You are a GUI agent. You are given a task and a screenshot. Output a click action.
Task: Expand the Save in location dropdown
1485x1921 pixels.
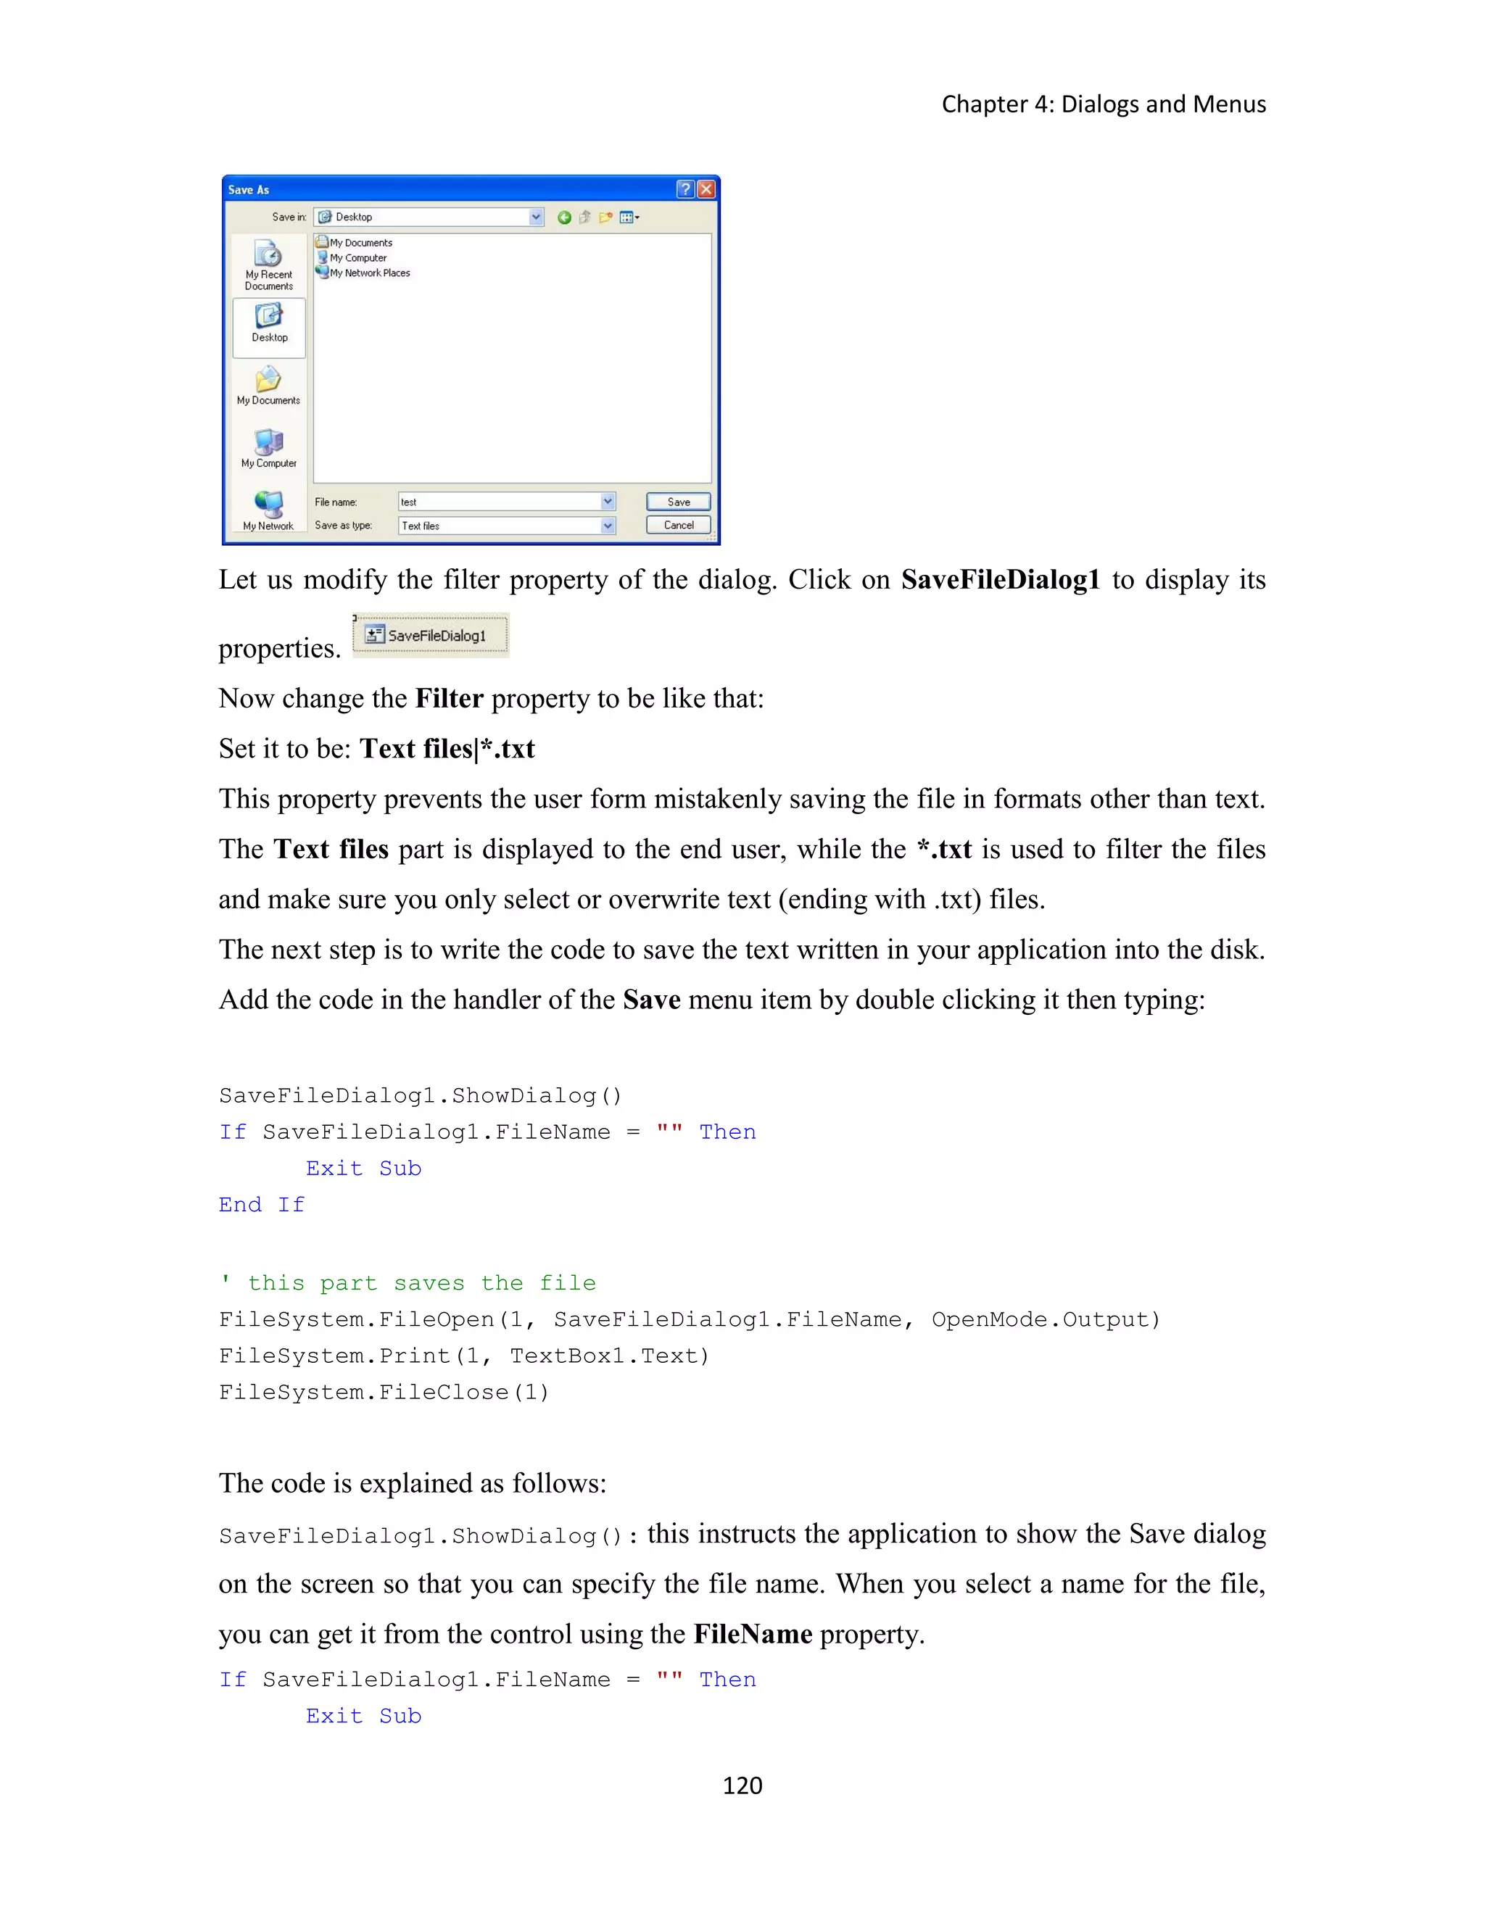[x=536, y=217]
